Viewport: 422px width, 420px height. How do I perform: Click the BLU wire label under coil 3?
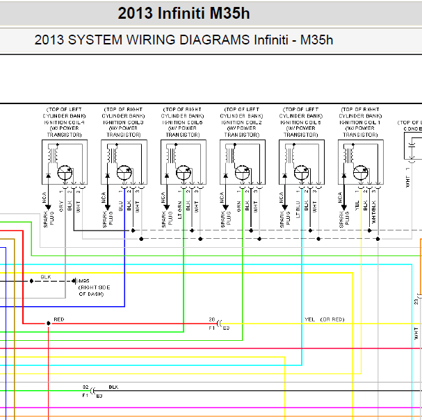tap(120, 206)
